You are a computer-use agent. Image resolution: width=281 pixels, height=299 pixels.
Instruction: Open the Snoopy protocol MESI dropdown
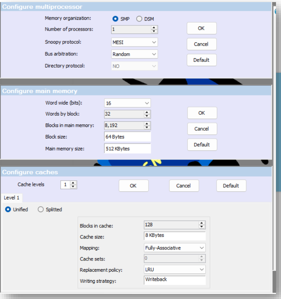tap(134, 42)
